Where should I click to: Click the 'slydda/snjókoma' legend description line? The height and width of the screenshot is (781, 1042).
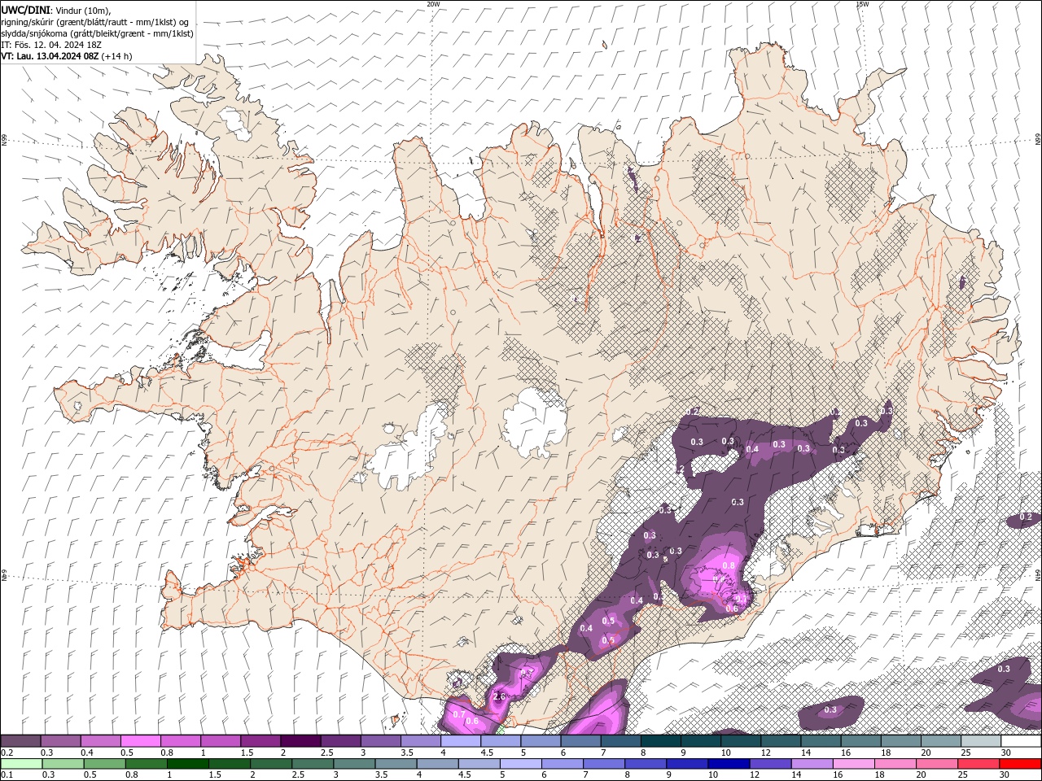click(97, 33)
